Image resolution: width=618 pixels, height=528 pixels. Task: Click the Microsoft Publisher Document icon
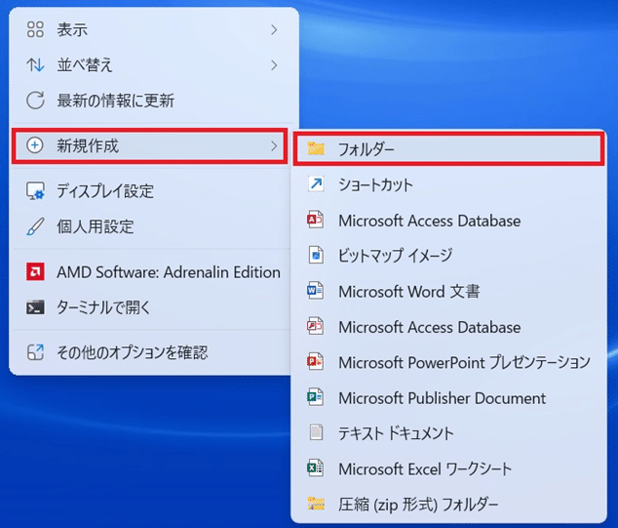(x=315, y=397)
